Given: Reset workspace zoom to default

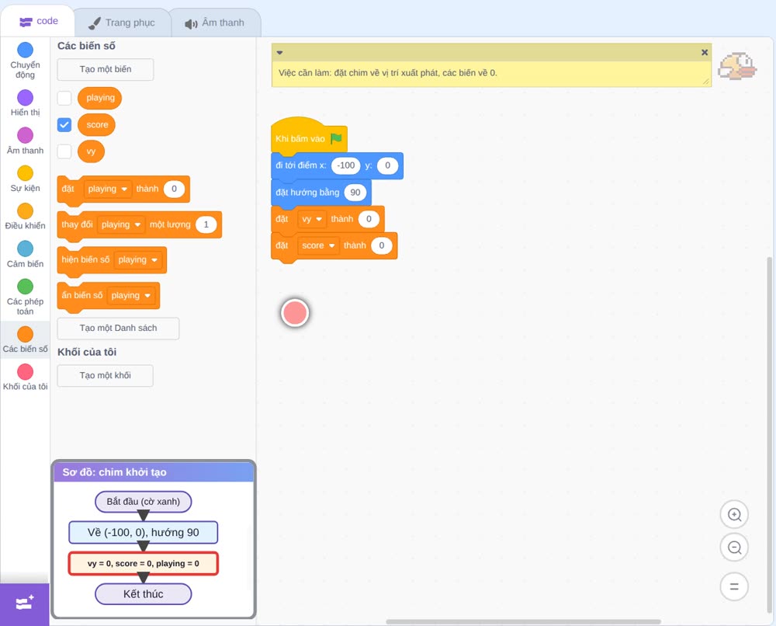Looking at the screenshot, I should coord(734,587).
